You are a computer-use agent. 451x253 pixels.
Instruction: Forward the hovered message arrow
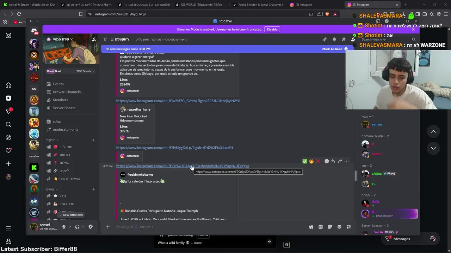click(x=340, y=161)
